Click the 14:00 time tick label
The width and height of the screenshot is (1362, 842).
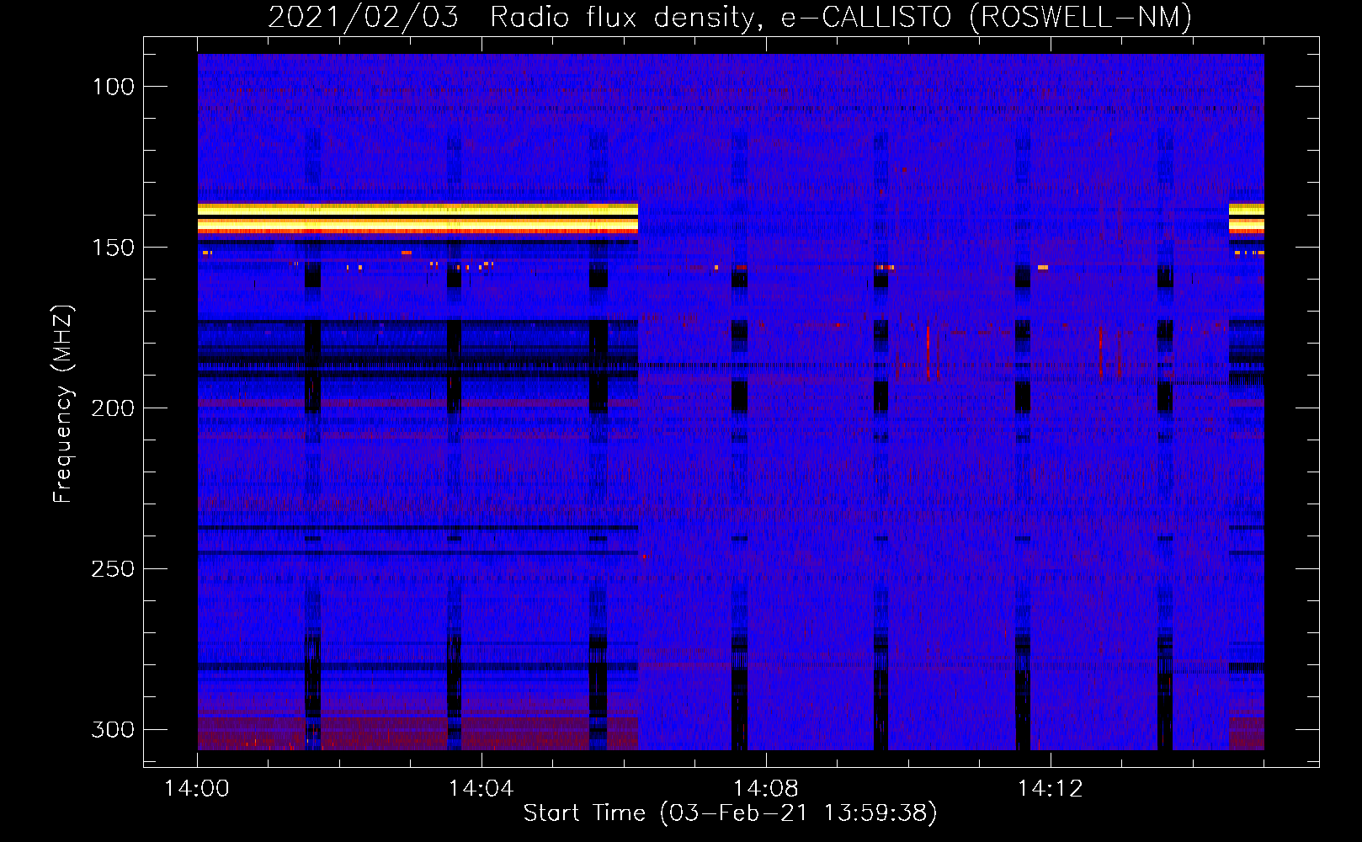tap(197, 789)
